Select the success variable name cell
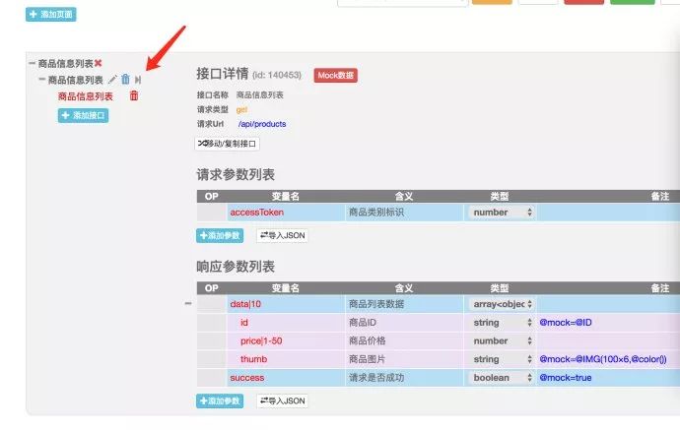Image resolution: width=680 pixels, height=430 pixels. 286,378
